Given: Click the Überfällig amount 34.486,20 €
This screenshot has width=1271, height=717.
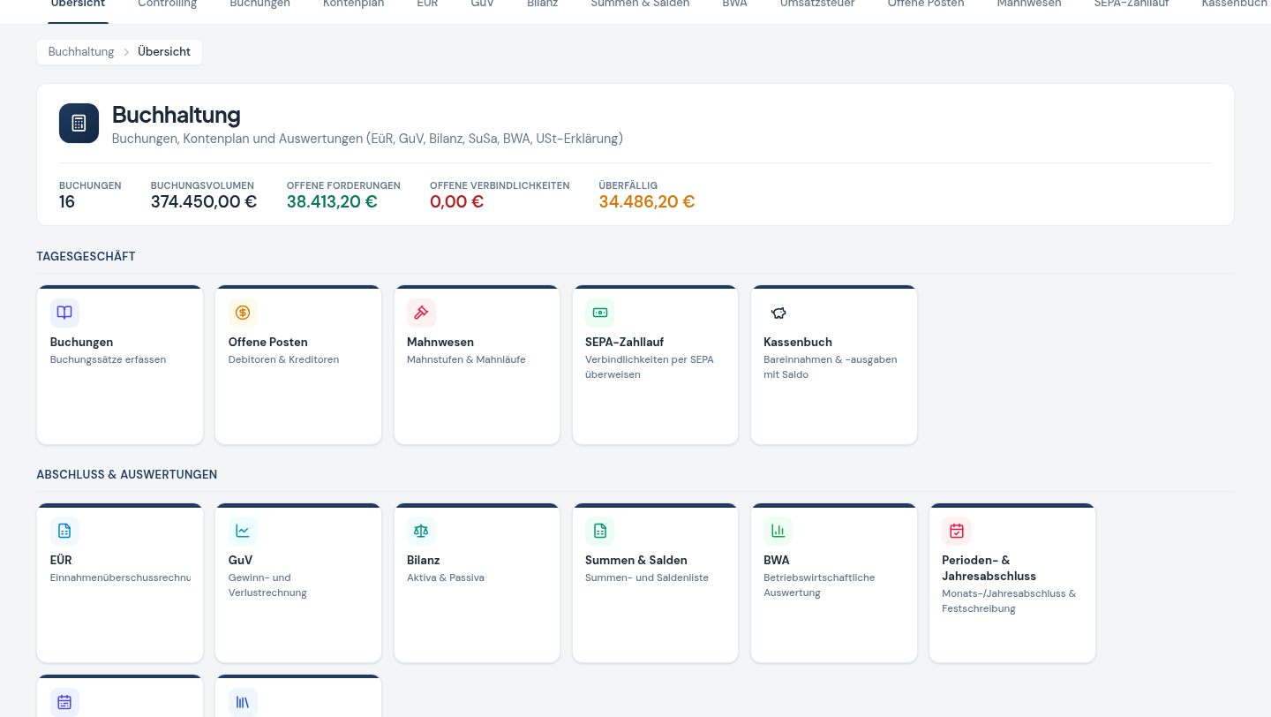Looking at the screenshot, I should pos(647,202).
